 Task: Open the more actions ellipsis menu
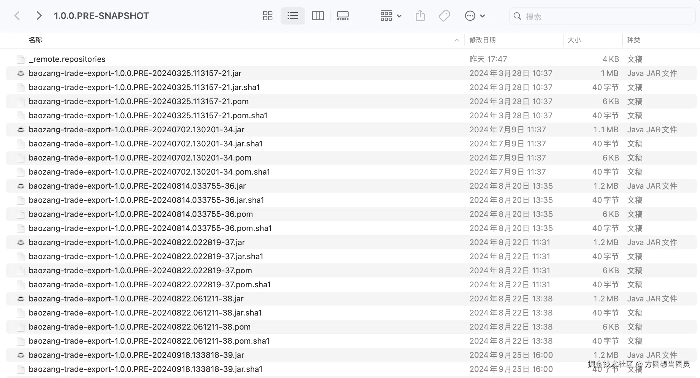tap(474, 16)
